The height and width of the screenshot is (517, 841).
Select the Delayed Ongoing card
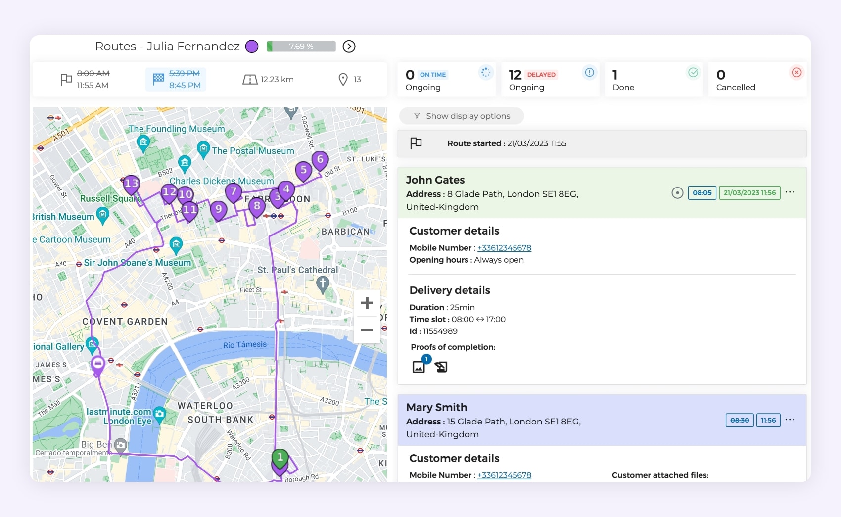(550, 79)
